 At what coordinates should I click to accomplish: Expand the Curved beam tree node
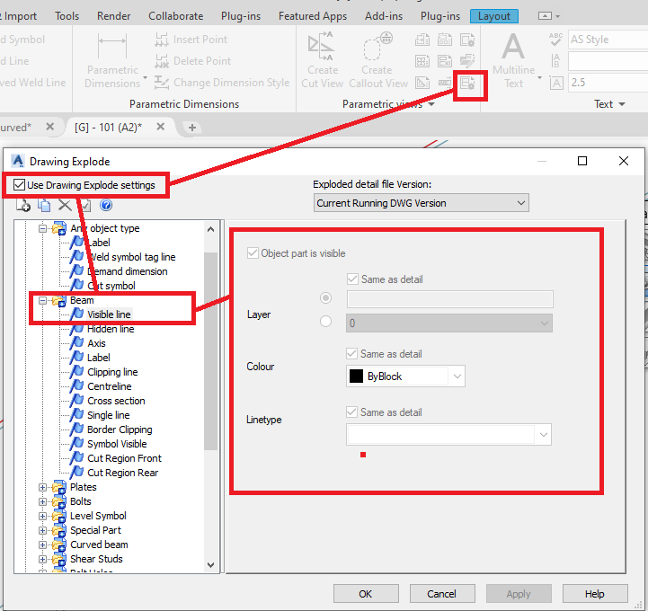coord(42,545)
